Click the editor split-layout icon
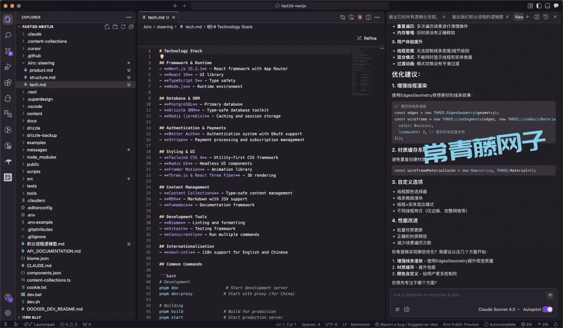The image size is (563, 328). click(x=369, y=17)
